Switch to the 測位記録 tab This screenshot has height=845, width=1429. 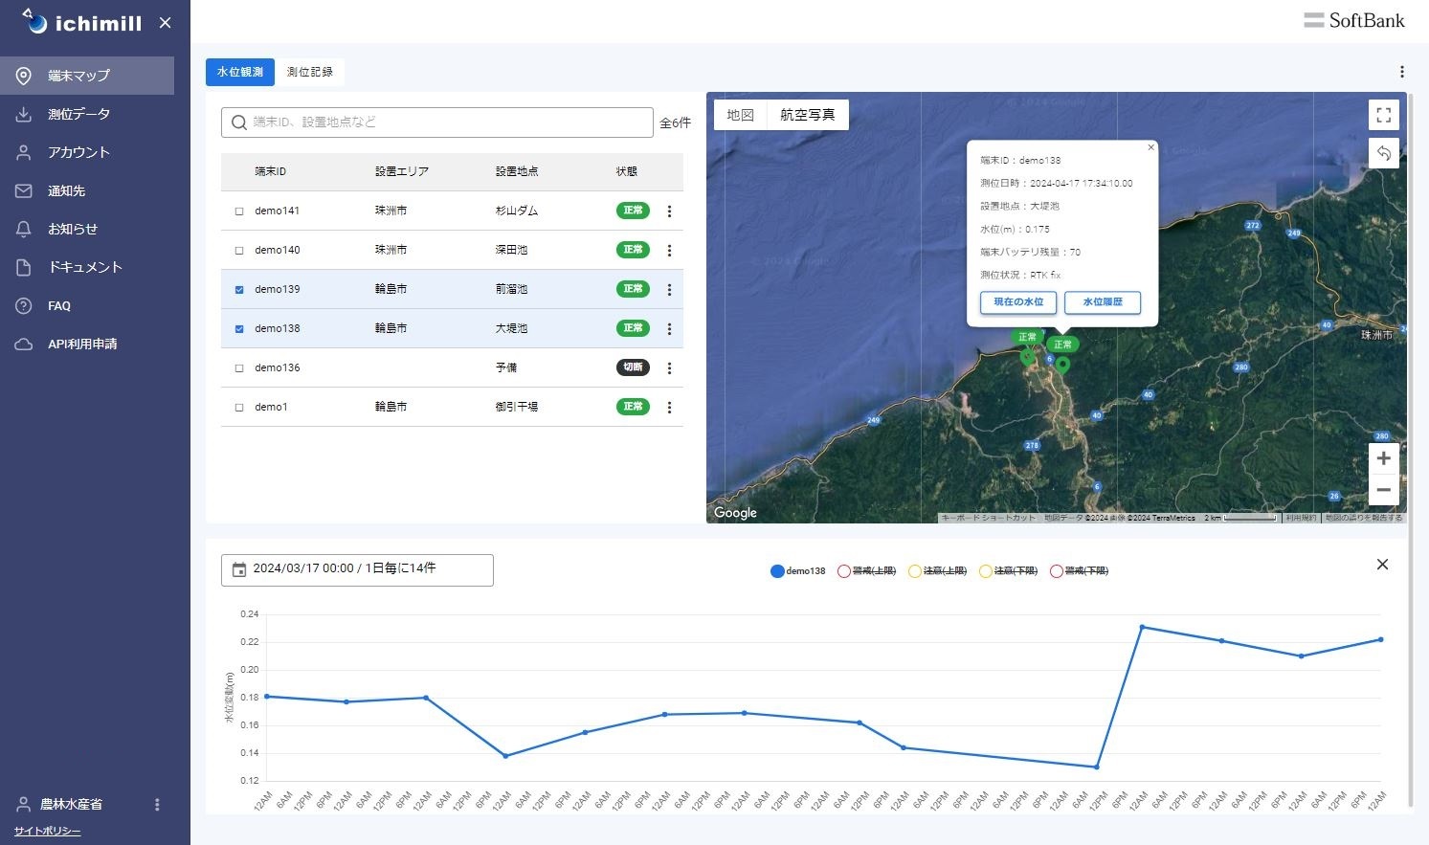[309, 72]
